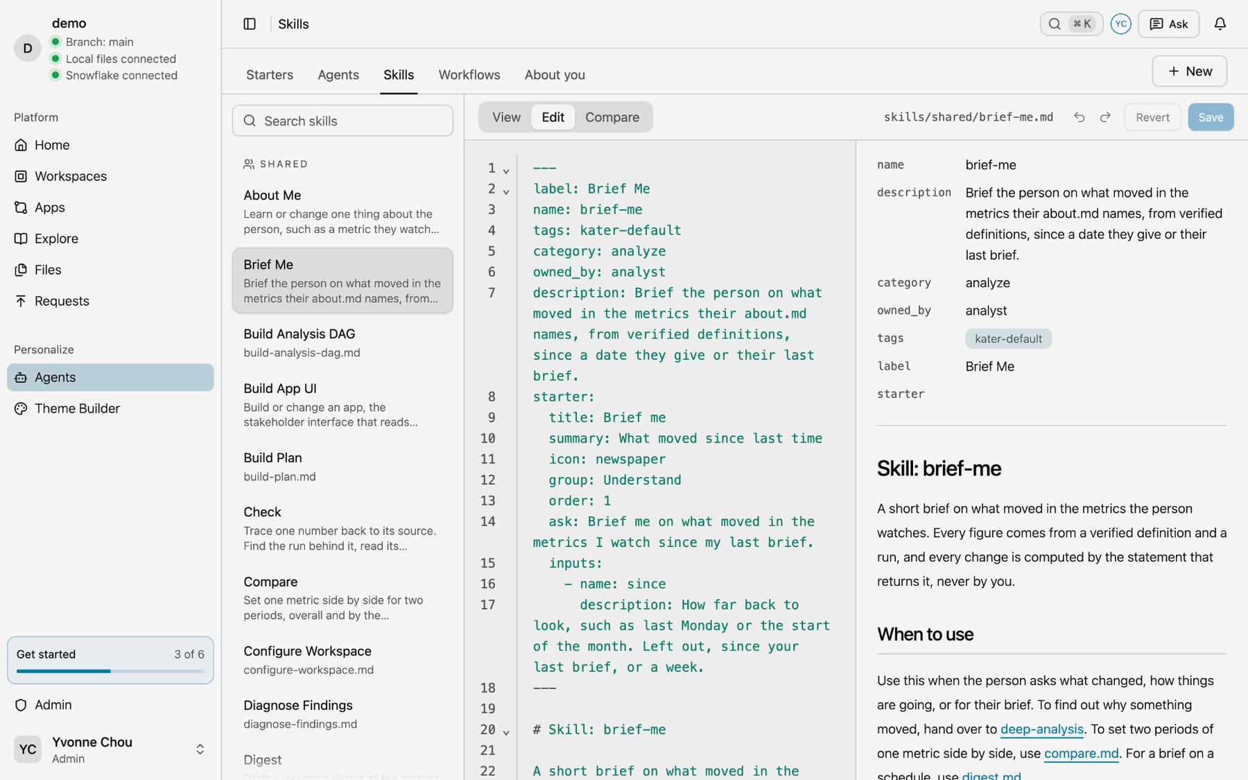The width and height of the screenshot is (1248, 780).
Task: Click the kater-default tag chip
Action: pyautogui.click(x=1008, y=339)
